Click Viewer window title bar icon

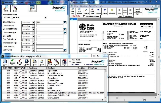click(71, 2)
